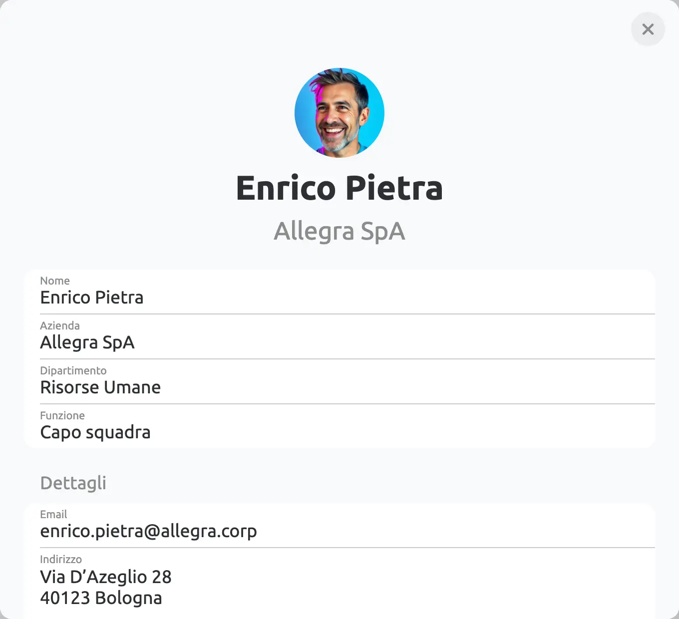Close the contact card with X
Viewport: 679px width, 619px height.
point(648,29)
